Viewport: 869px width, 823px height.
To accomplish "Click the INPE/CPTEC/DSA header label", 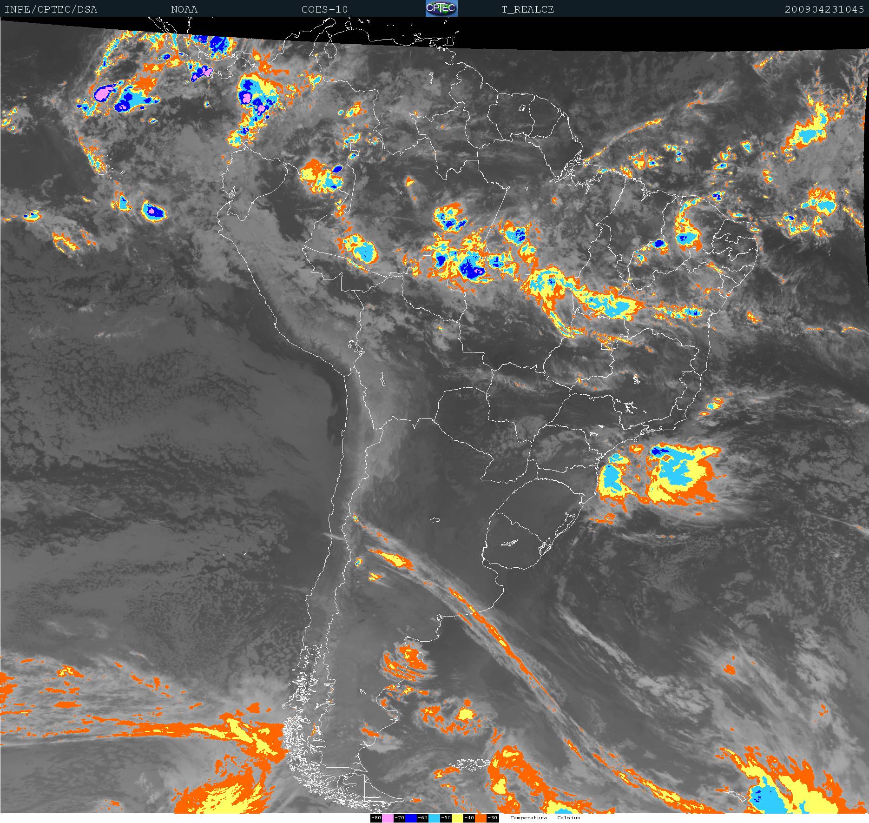I will [x=51, y=9].
